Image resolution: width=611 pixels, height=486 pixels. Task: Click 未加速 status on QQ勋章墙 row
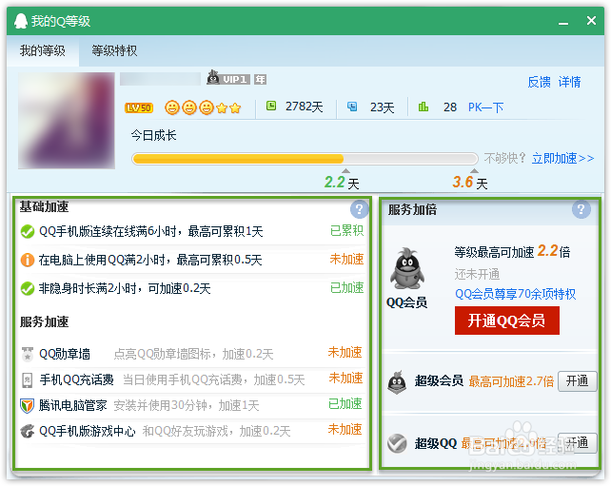click(x=345, y=353)
